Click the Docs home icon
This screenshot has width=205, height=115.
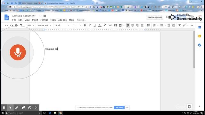pos(6,17)
